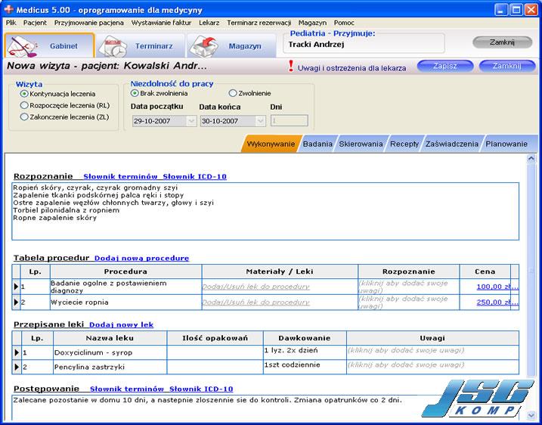The image size is (542, 425).
Task: Click Rozpoznanie cell for procedure 1
Action: 409,287
